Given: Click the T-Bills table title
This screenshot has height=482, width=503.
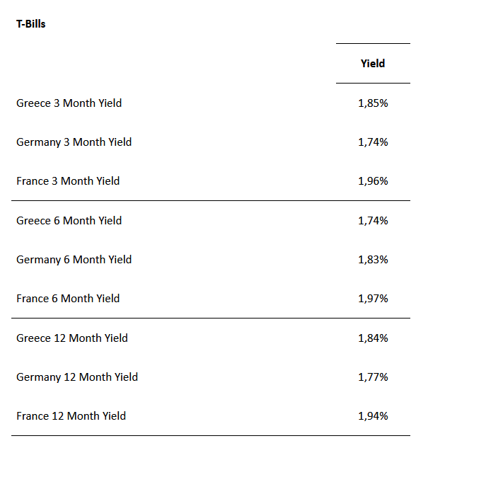Looking at the screenshot, I should pyautogui.click(x=31, y=24).
